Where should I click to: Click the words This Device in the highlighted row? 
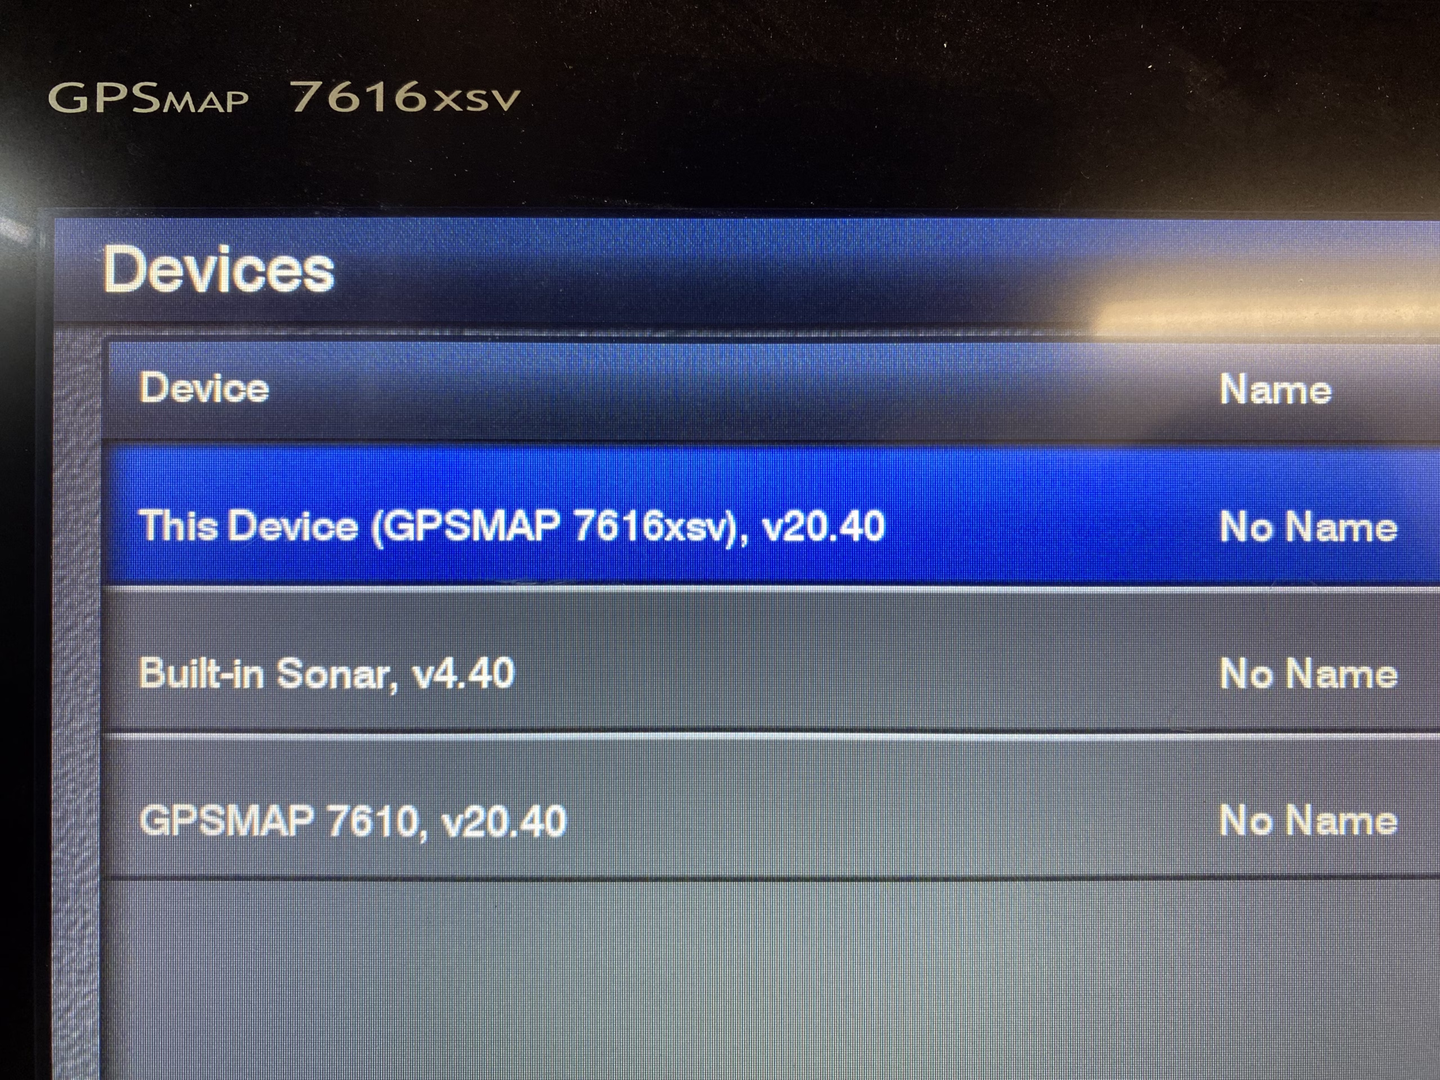(x=248, y=525)
